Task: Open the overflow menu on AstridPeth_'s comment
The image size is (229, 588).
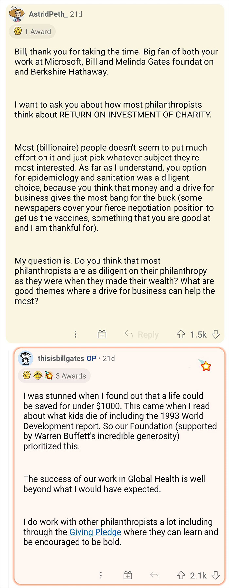Action: (x=76, y=334)
